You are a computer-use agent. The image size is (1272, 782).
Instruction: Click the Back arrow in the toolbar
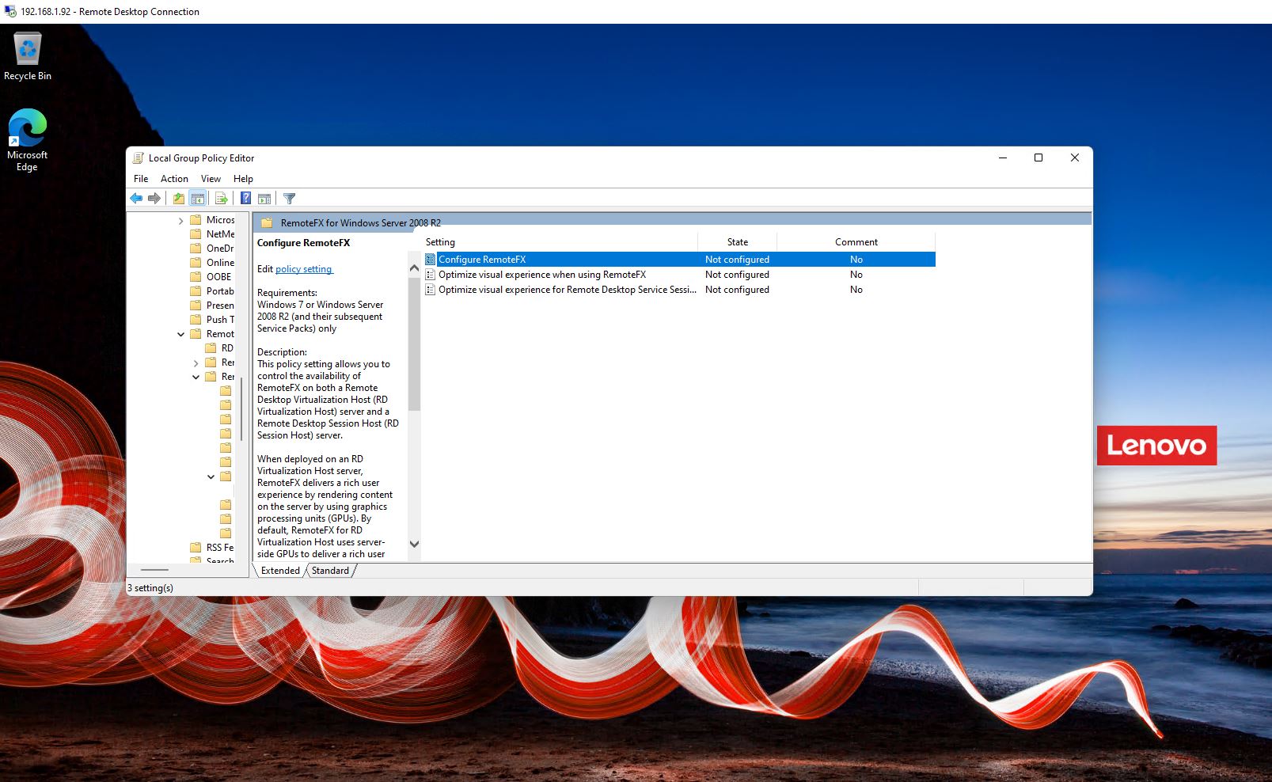pos(136,199)
